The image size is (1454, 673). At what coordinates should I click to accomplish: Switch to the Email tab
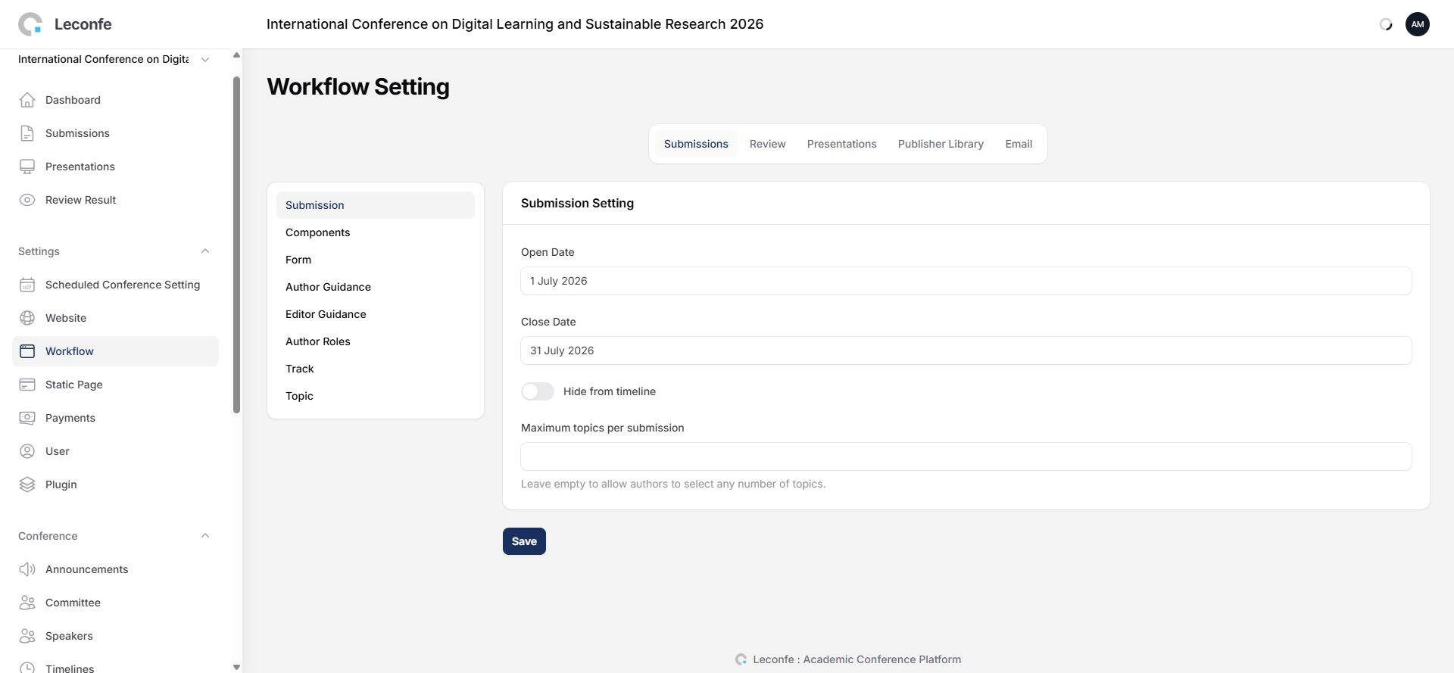[x=1019, y=144]
